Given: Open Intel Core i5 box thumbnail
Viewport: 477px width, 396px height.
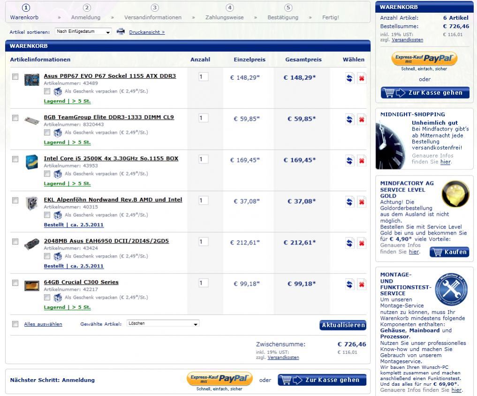Looking at the screenshot, I should click(x=31, y=162).
